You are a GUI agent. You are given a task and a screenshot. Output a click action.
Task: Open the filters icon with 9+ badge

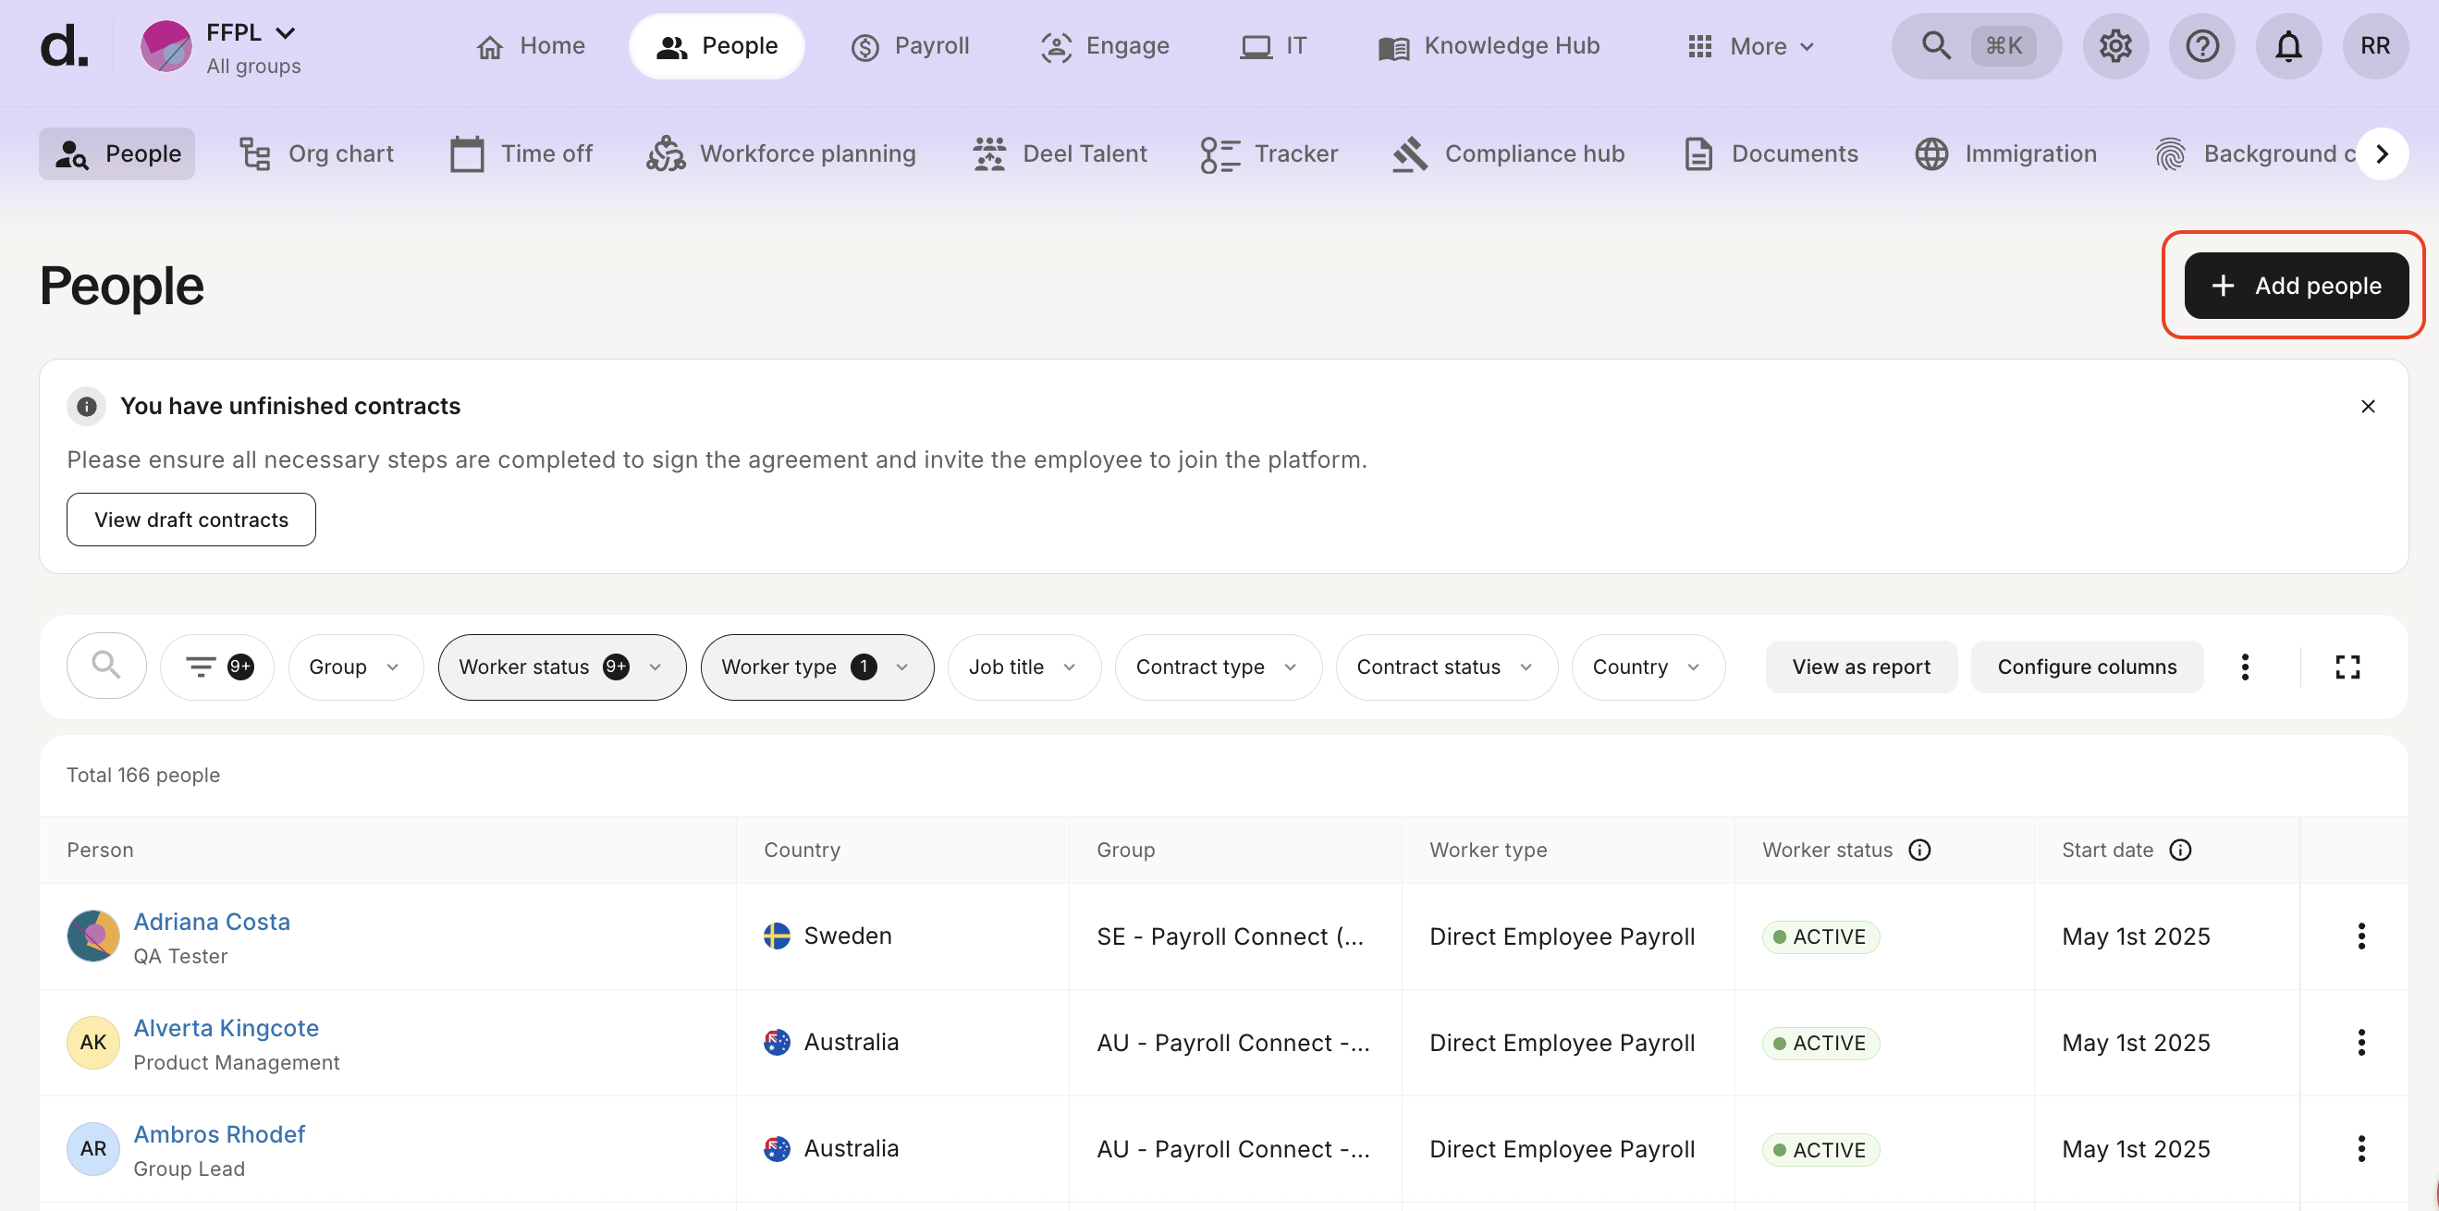[218, 667]
